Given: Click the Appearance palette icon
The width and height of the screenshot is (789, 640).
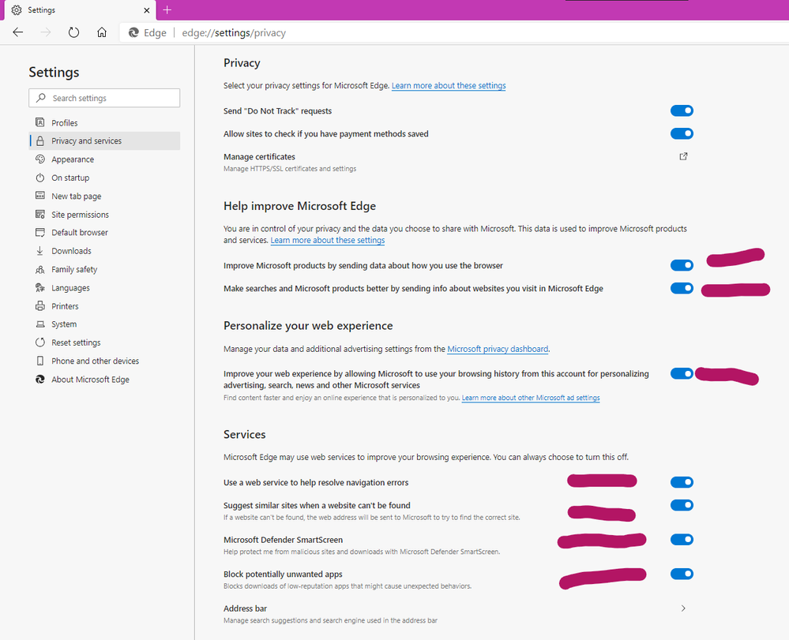Looking at the screenshot, I should (x=39, y=159).
